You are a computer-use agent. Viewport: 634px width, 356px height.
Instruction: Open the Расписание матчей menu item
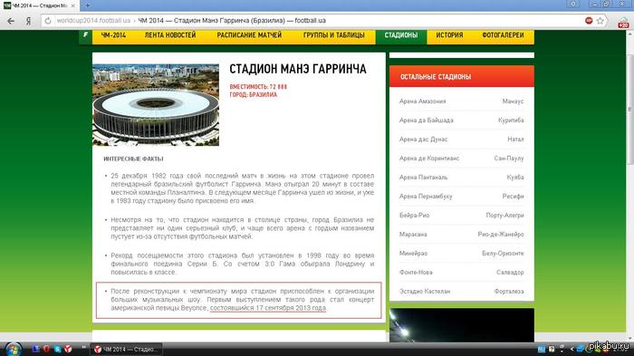[x=249, y=35]
